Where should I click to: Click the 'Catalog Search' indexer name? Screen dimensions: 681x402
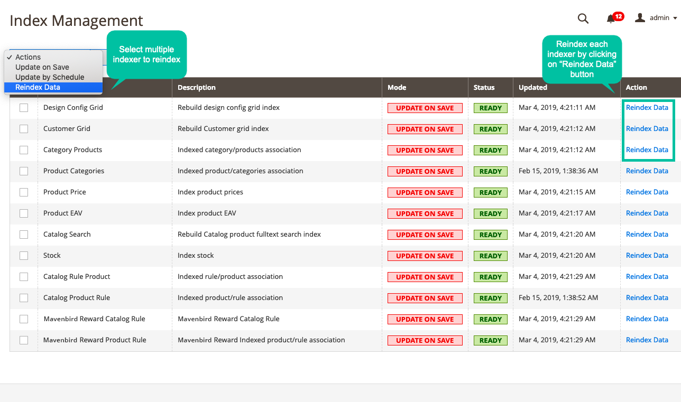67,234
